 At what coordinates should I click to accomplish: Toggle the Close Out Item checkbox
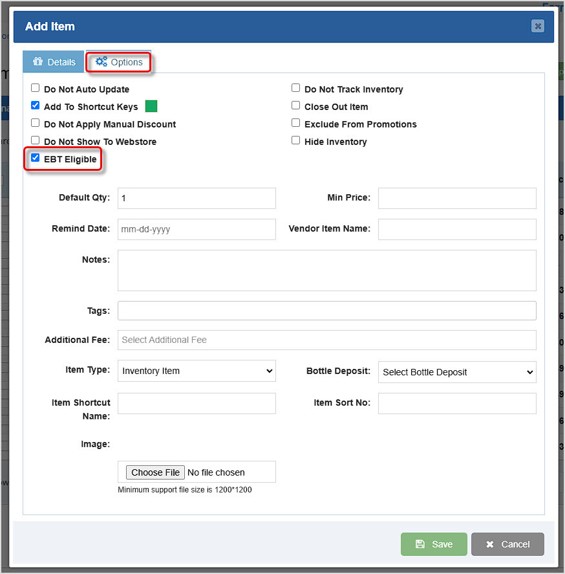tap(295, 106)
